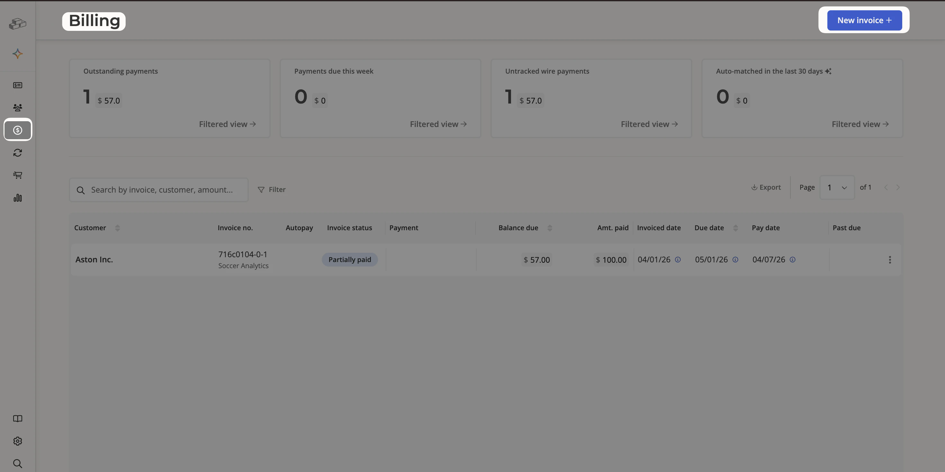Image resolution: width=945 pixels, height=472 pixels.
Task: Open the purchases cart icon in the sidebar
Action: coord(18,175)
